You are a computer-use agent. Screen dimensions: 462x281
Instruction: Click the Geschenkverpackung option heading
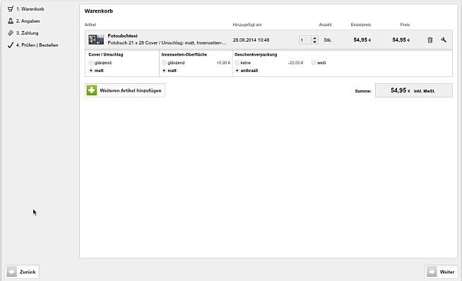[256, 54]
